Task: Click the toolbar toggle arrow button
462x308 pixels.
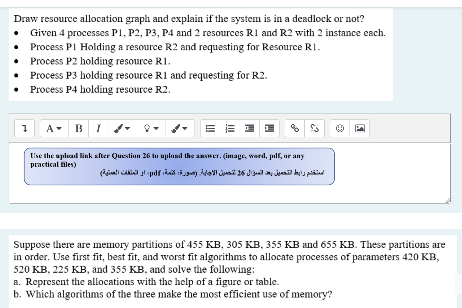Action: [x=25, y=128]
